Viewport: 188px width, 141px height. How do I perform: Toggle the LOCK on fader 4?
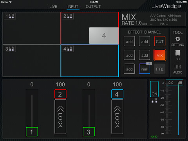coord(117,117)
